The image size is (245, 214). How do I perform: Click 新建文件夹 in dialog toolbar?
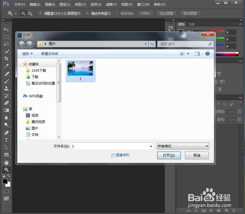pyautogui.click(x=49, y=54)
